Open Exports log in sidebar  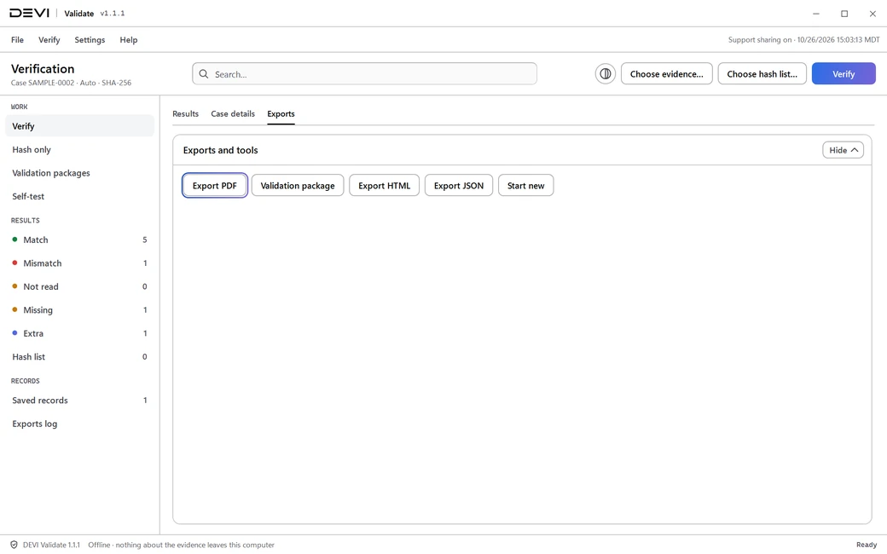click(x=80, y=424)
